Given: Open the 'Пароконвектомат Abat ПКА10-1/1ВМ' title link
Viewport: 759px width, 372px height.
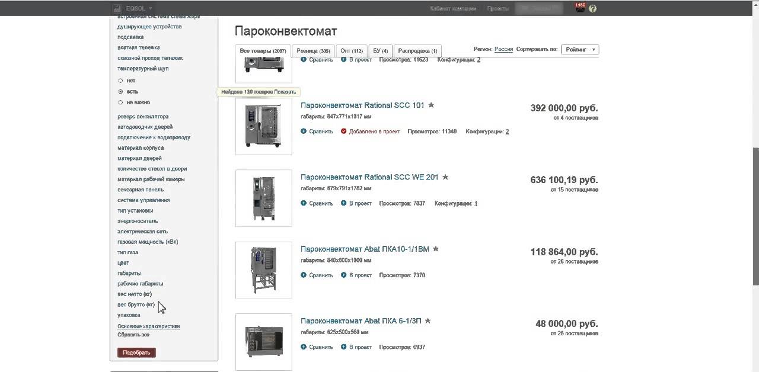Looking at the screenshot, I should click(365, 249).
